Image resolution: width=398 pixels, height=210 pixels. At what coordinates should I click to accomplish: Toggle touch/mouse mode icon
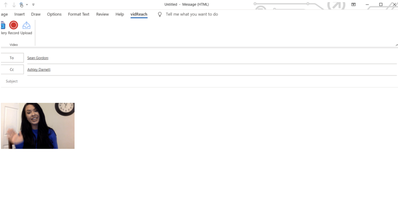click(x=21, y=5)
